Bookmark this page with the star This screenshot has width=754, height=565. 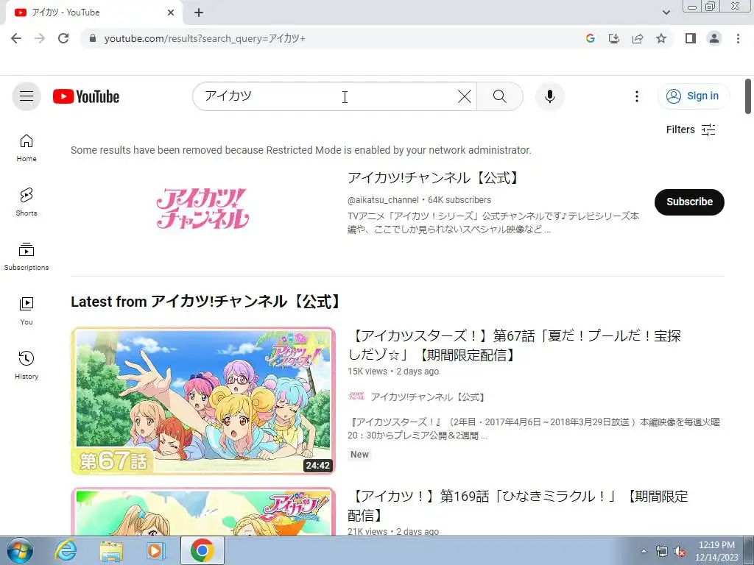pyautogui.click(x=661, y=38)
